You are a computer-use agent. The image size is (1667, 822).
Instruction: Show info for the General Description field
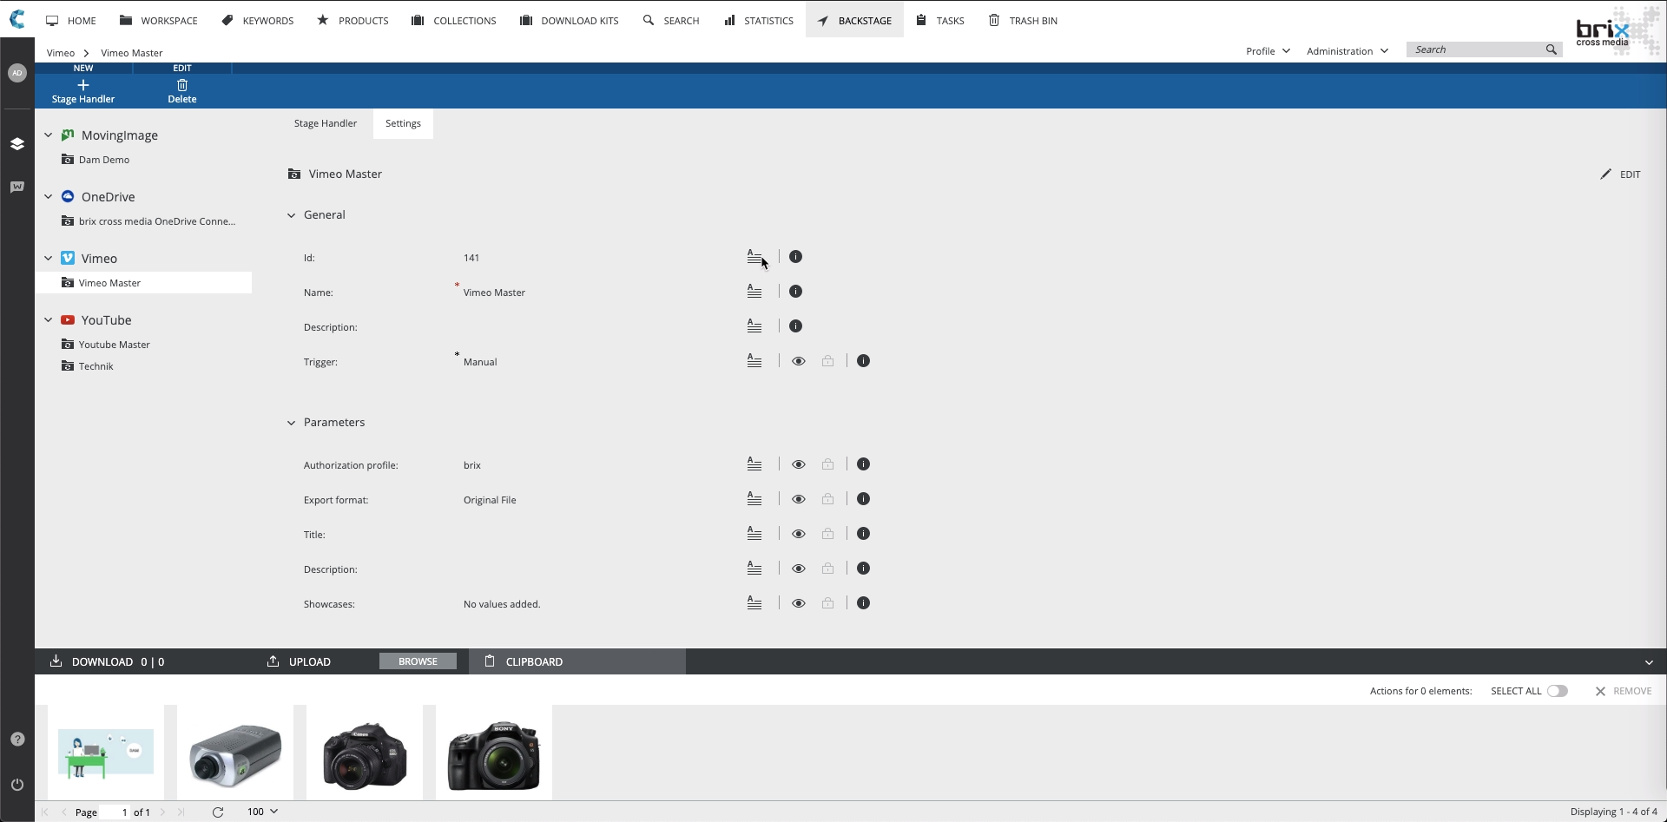(795, 326)
